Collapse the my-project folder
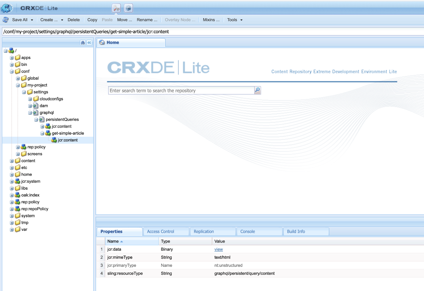 tap(18, 85)
